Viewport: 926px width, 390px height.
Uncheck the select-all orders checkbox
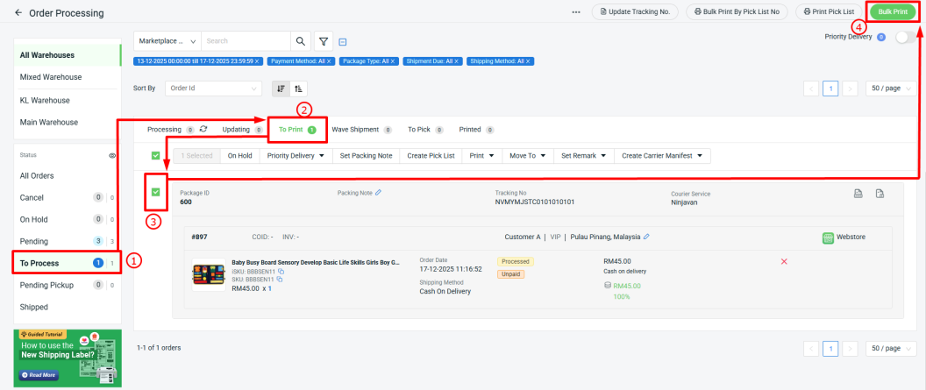156,156
